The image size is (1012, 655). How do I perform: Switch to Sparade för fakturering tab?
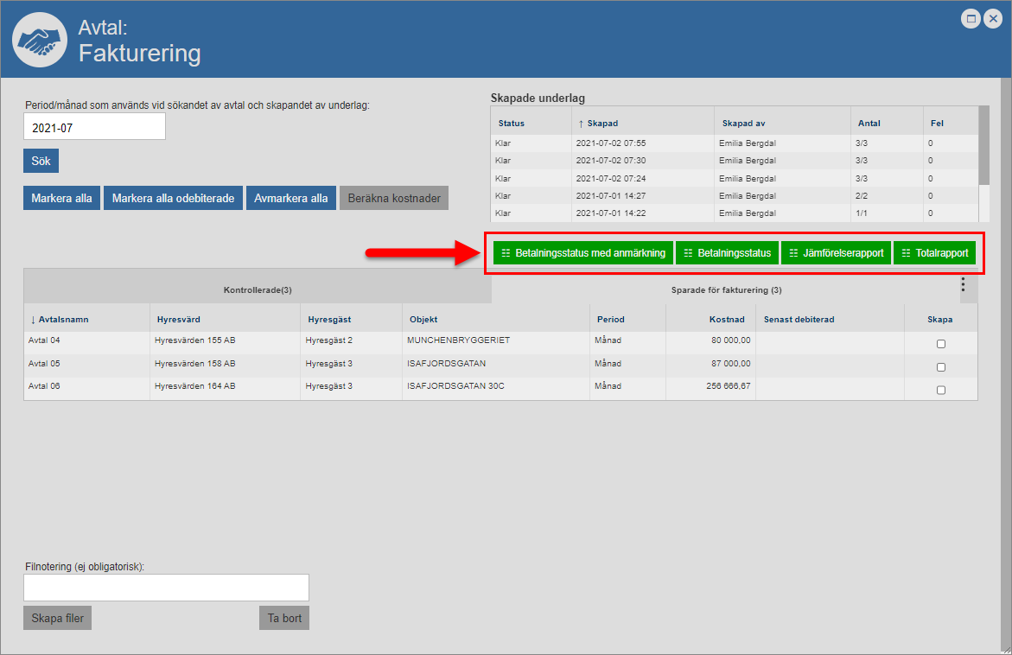[x=726, y=290]
